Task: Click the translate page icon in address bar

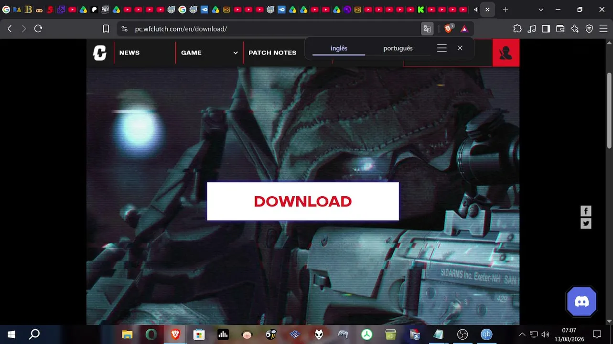Action: [427, 29]
